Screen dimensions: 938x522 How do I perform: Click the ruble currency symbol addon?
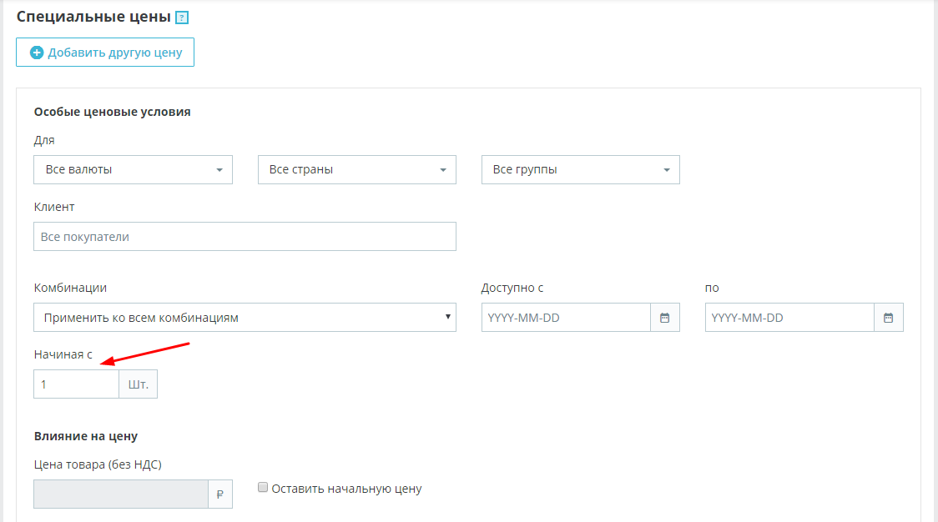click(x=220, y=494)
